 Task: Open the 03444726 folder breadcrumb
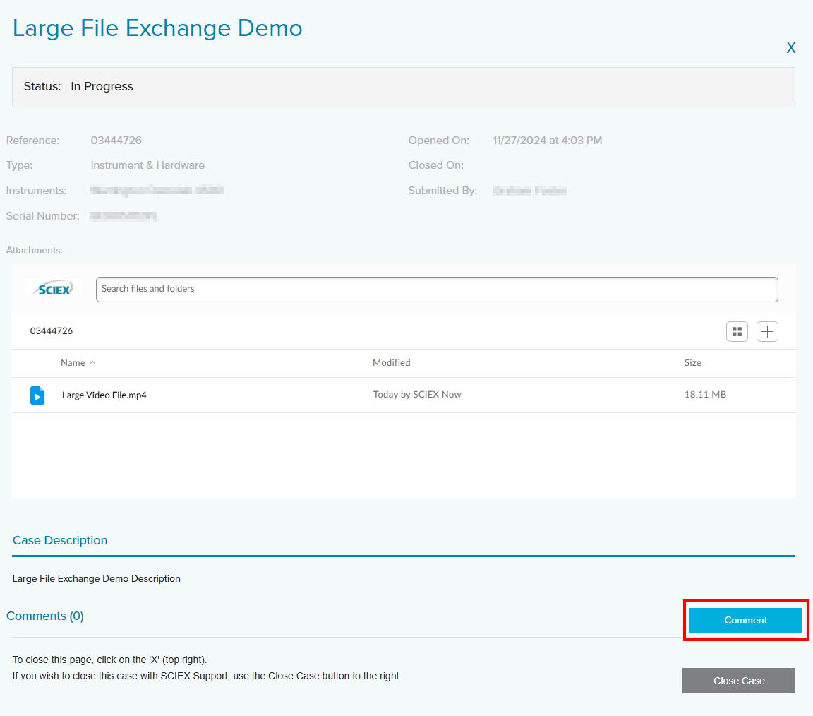[51, 331]
